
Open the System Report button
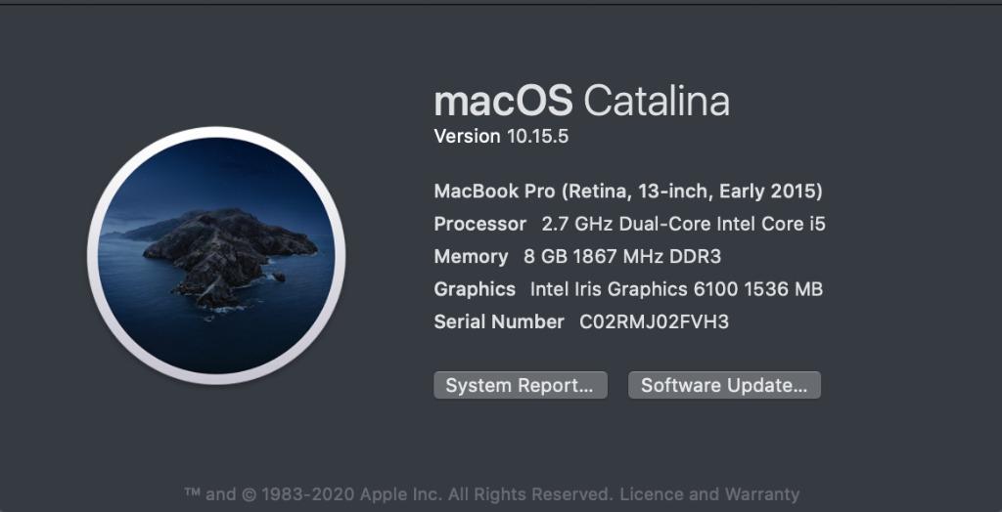click(x=521, y=385)
